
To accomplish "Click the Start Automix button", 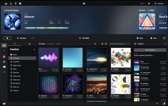I will coord(150,50).
